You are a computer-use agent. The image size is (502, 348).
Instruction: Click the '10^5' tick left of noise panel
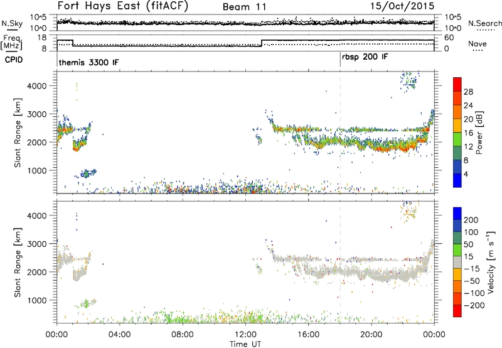[x=38, y=18]
